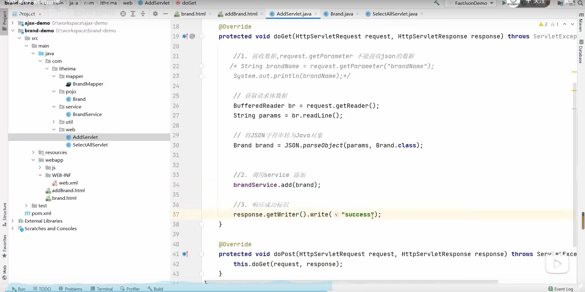Close the Brand.java editor tab

358,14
